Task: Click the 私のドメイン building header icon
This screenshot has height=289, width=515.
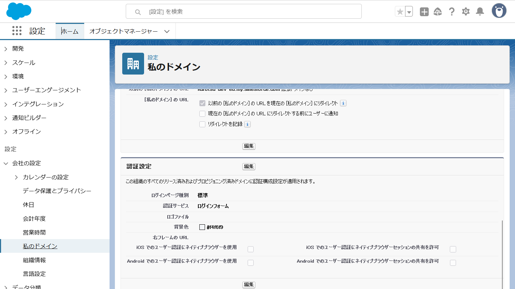Action: click(133, 64)
